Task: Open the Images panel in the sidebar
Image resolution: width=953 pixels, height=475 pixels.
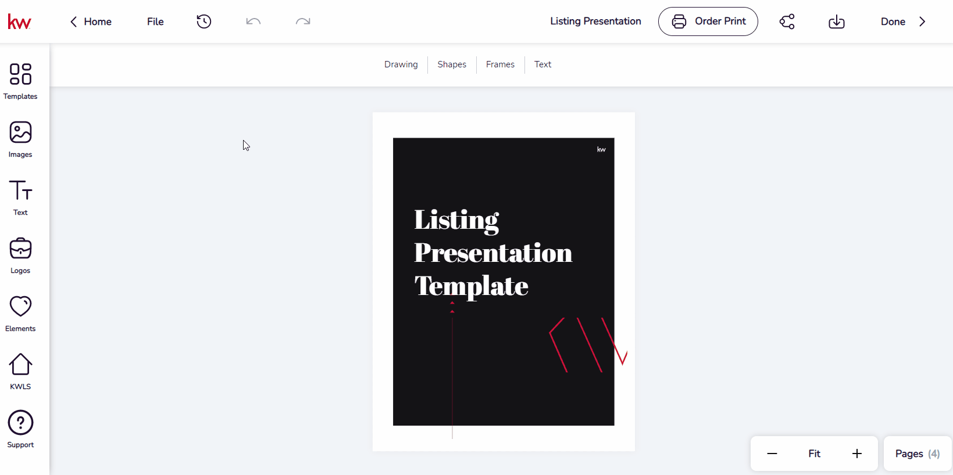Action: tap(20, 139)
